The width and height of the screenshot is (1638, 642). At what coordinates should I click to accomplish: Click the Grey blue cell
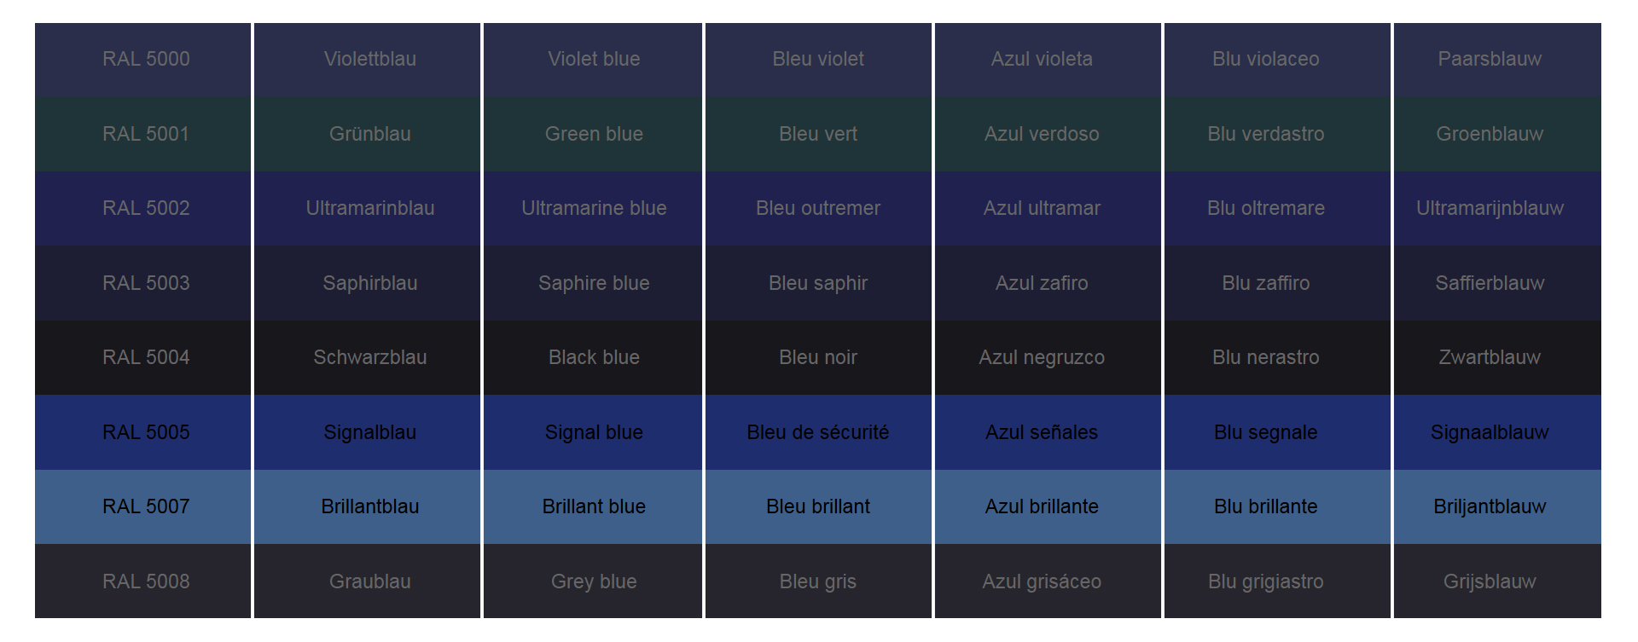click(594, 582)
